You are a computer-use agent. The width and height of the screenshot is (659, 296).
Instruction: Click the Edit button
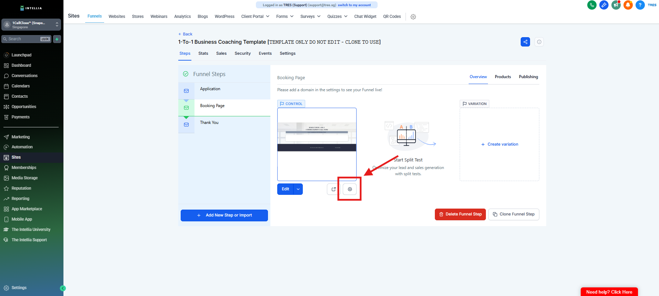[x=286, y=189]
